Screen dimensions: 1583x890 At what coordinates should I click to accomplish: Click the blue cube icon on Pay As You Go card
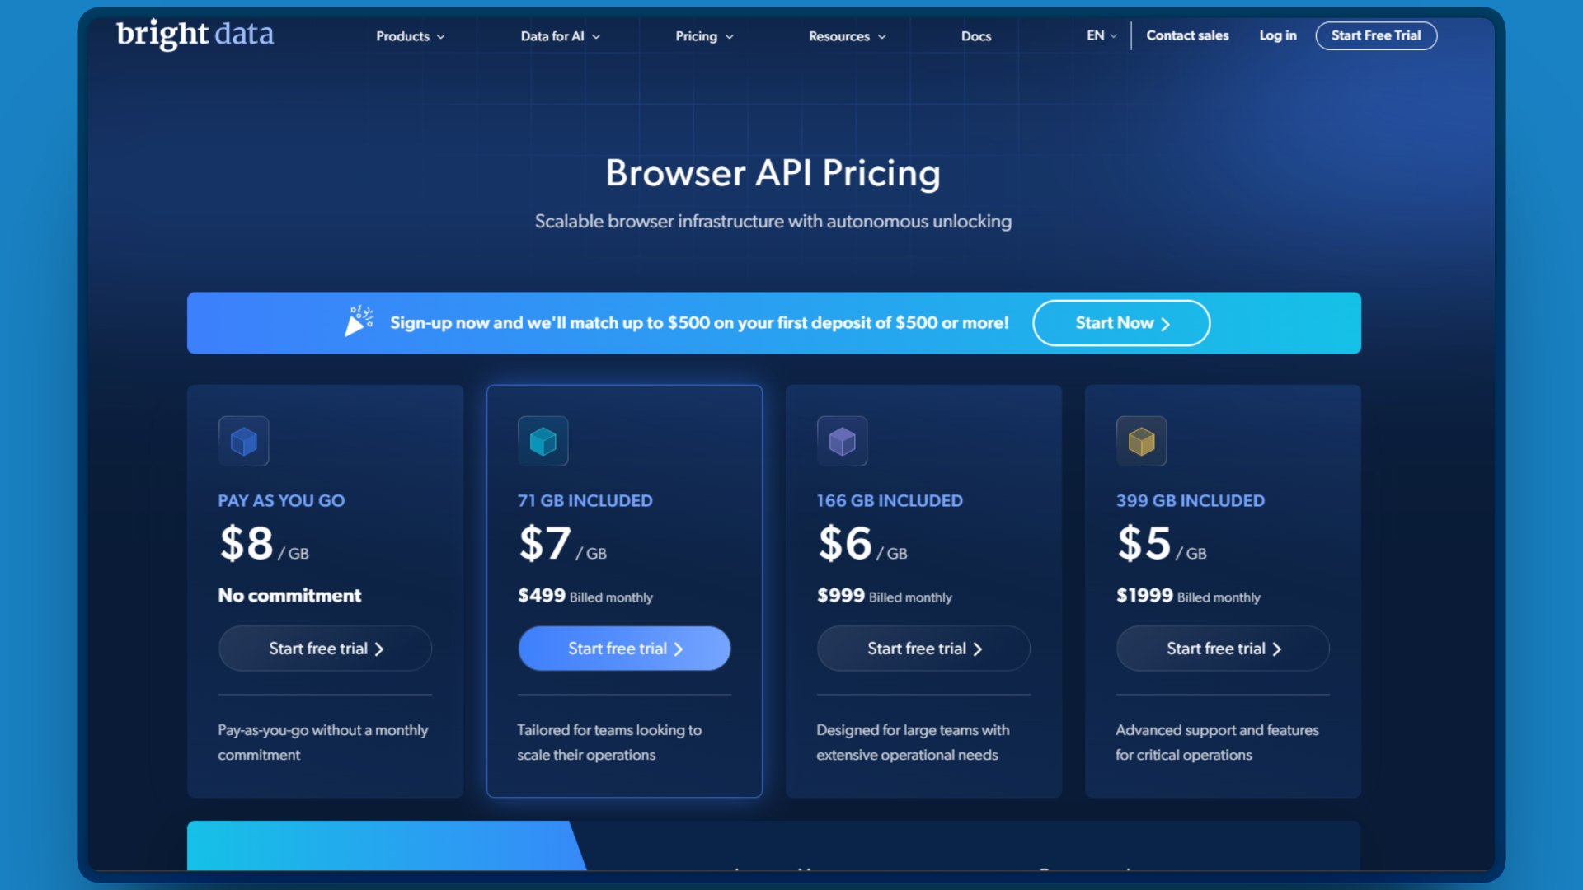243,441
